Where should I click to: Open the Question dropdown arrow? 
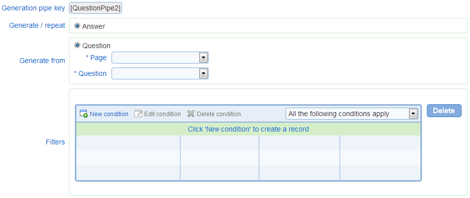(x=204, y=73)
